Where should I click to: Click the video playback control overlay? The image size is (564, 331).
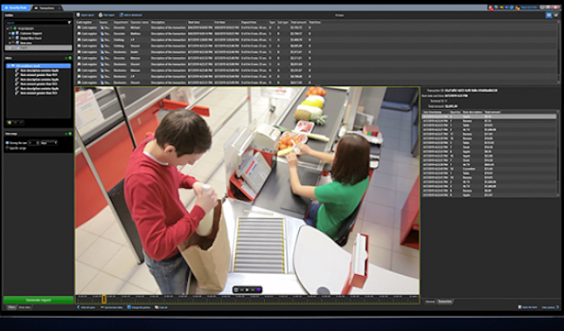click(247, 289)
